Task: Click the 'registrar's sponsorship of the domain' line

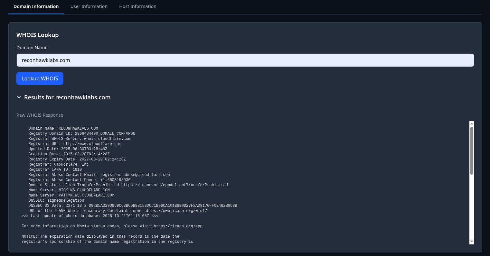Action: point(107,242)
